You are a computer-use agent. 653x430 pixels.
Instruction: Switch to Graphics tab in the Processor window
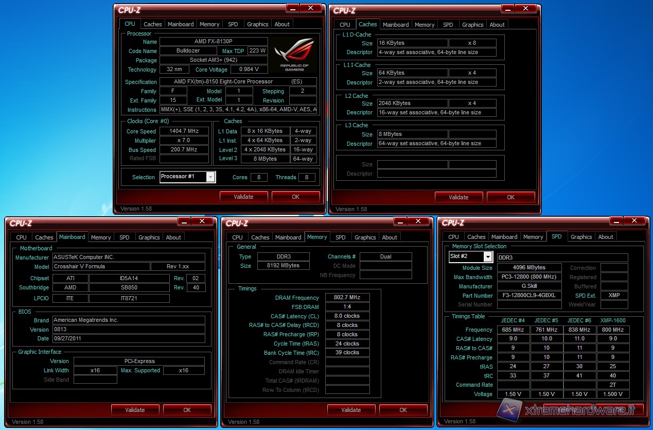tap(257, 24)
